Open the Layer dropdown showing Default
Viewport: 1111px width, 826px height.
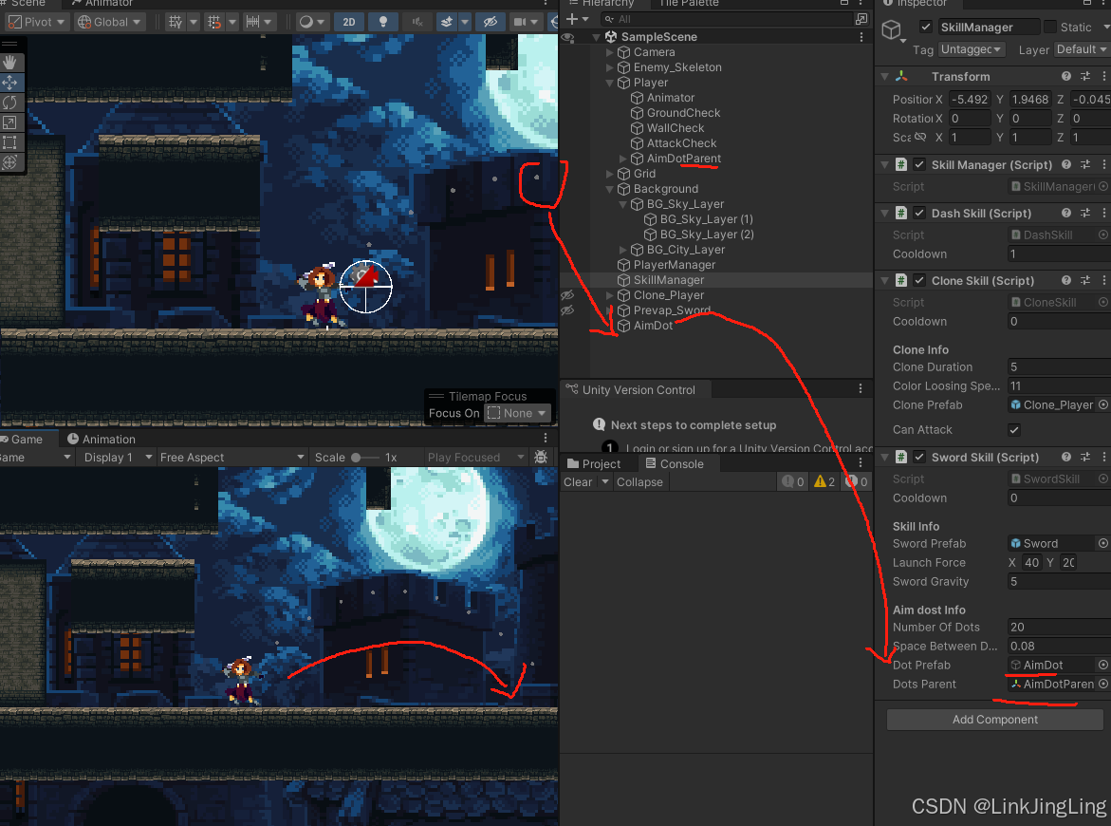1082,49
